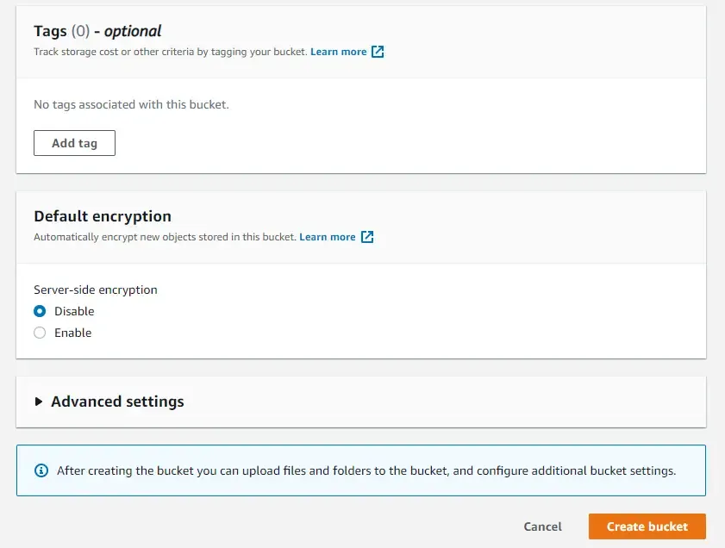725x548 pixels.
Task: Click the Create bucket button
Action: click(x=647, y=526)
